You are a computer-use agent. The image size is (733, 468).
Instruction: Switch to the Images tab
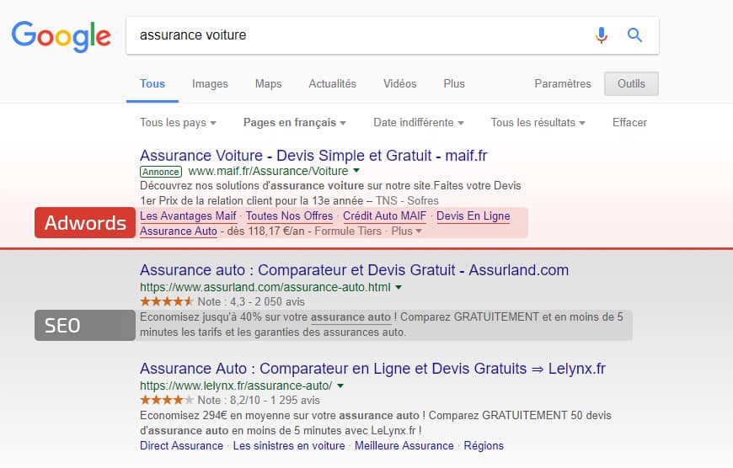pyautogui.click(x=210, y=84)
